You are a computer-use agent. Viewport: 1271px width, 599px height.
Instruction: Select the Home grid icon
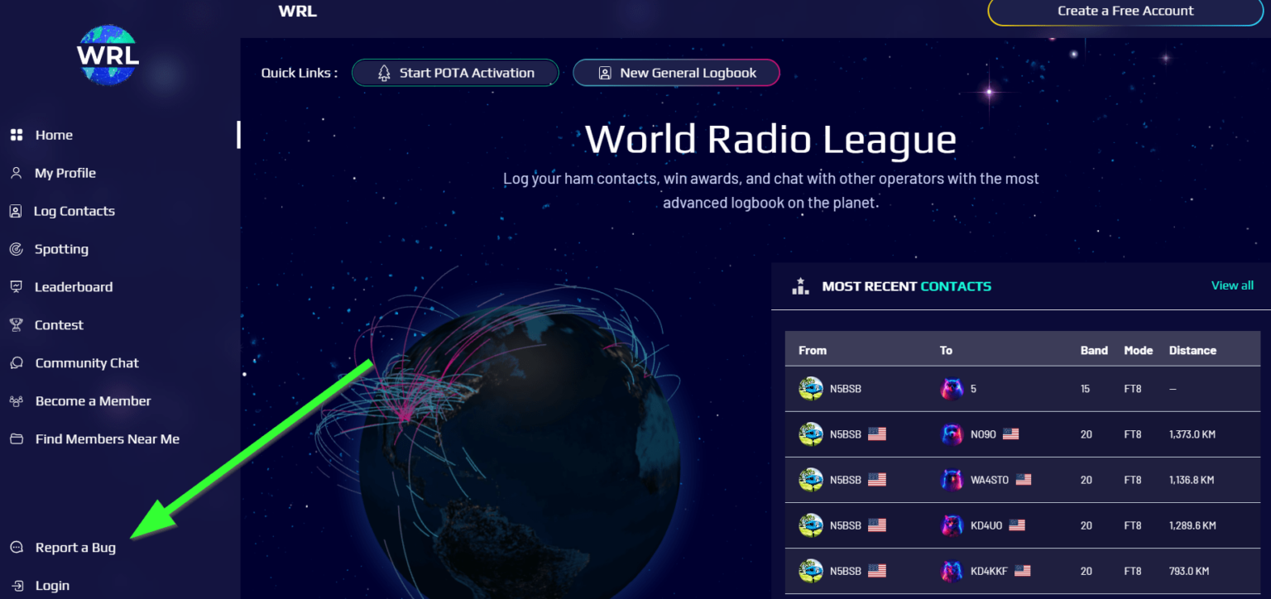click(17, 134)
